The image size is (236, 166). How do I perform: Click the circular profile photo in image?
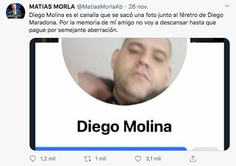tap(124, 71)
